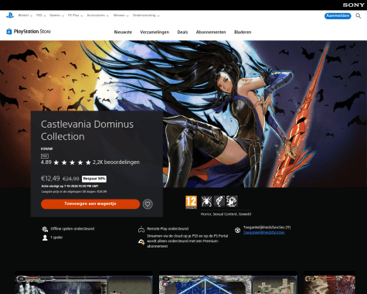Click the Aanmelden sign-in button
The width and height of the screenshot is (367, 294).
coord(338,15)
